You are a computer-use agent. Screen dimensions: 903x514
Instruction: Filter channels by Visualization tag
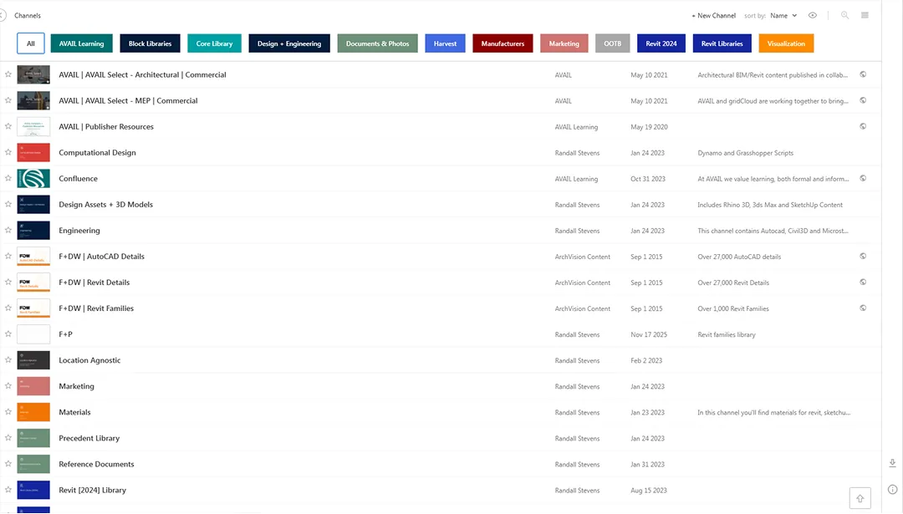pos(786,43)
